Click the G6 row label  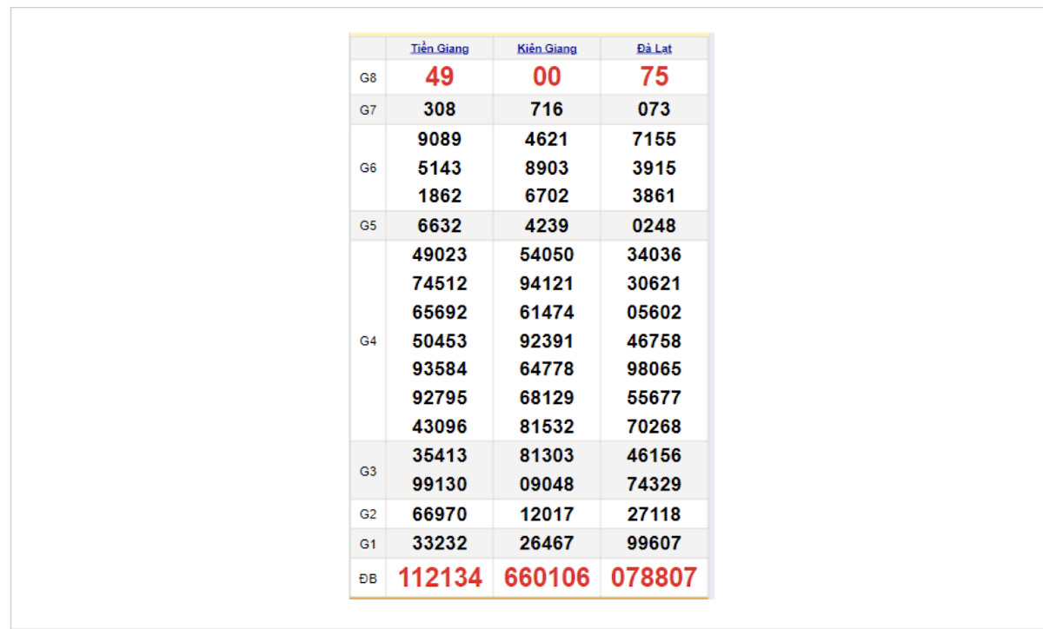368,168
